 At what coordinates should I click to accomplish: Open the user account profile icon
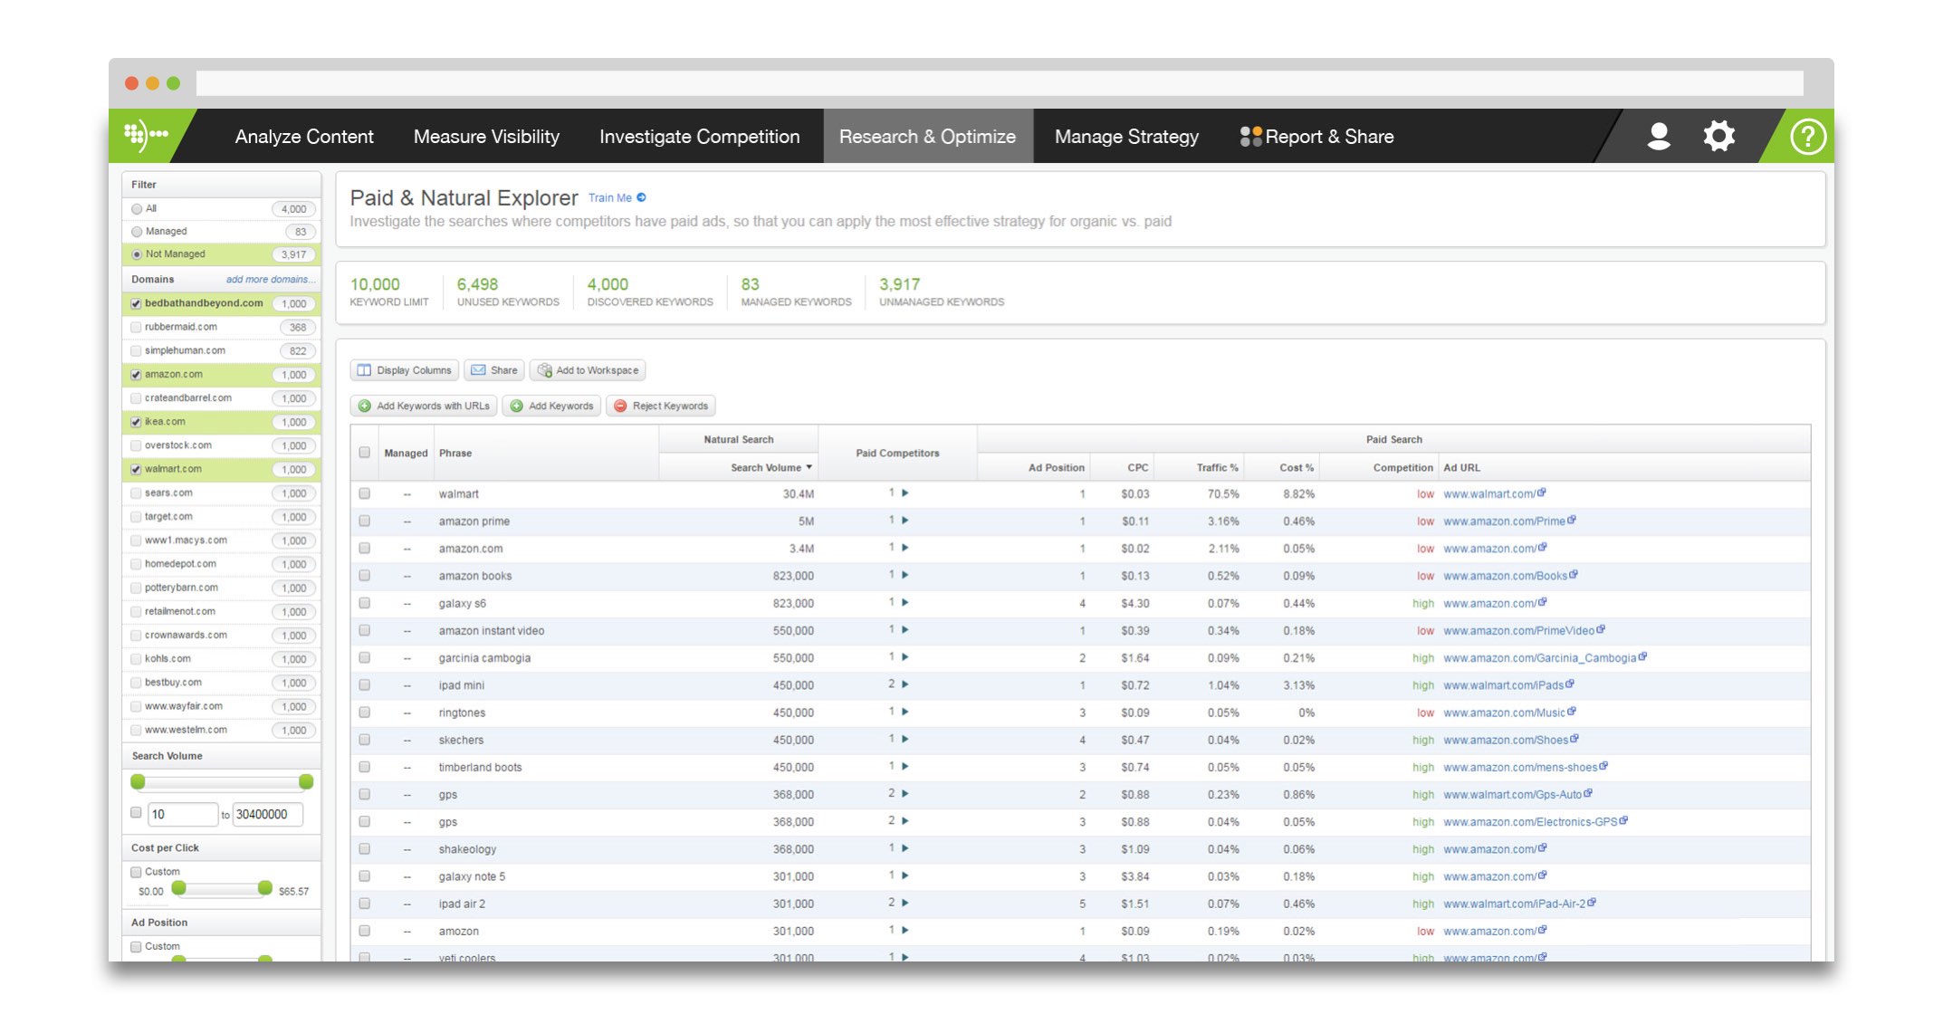point(1659,137)
